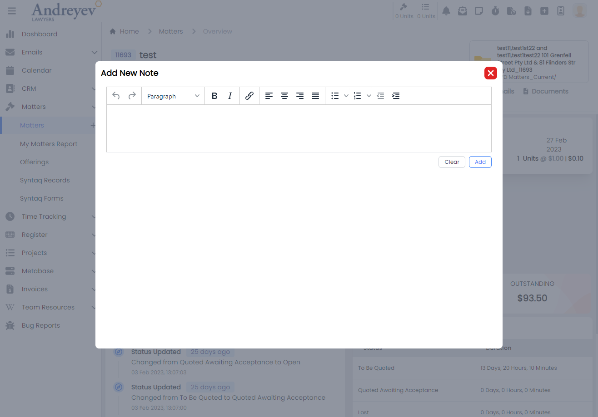Toggle the bulleted list button
The image size is (598, 417).
click(335, 96)
